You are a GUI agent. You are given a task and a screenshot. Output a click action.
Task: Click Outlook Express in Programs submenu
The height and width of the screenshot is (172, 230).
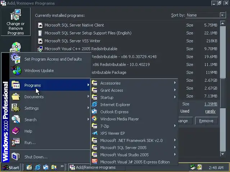click(134, 112)
